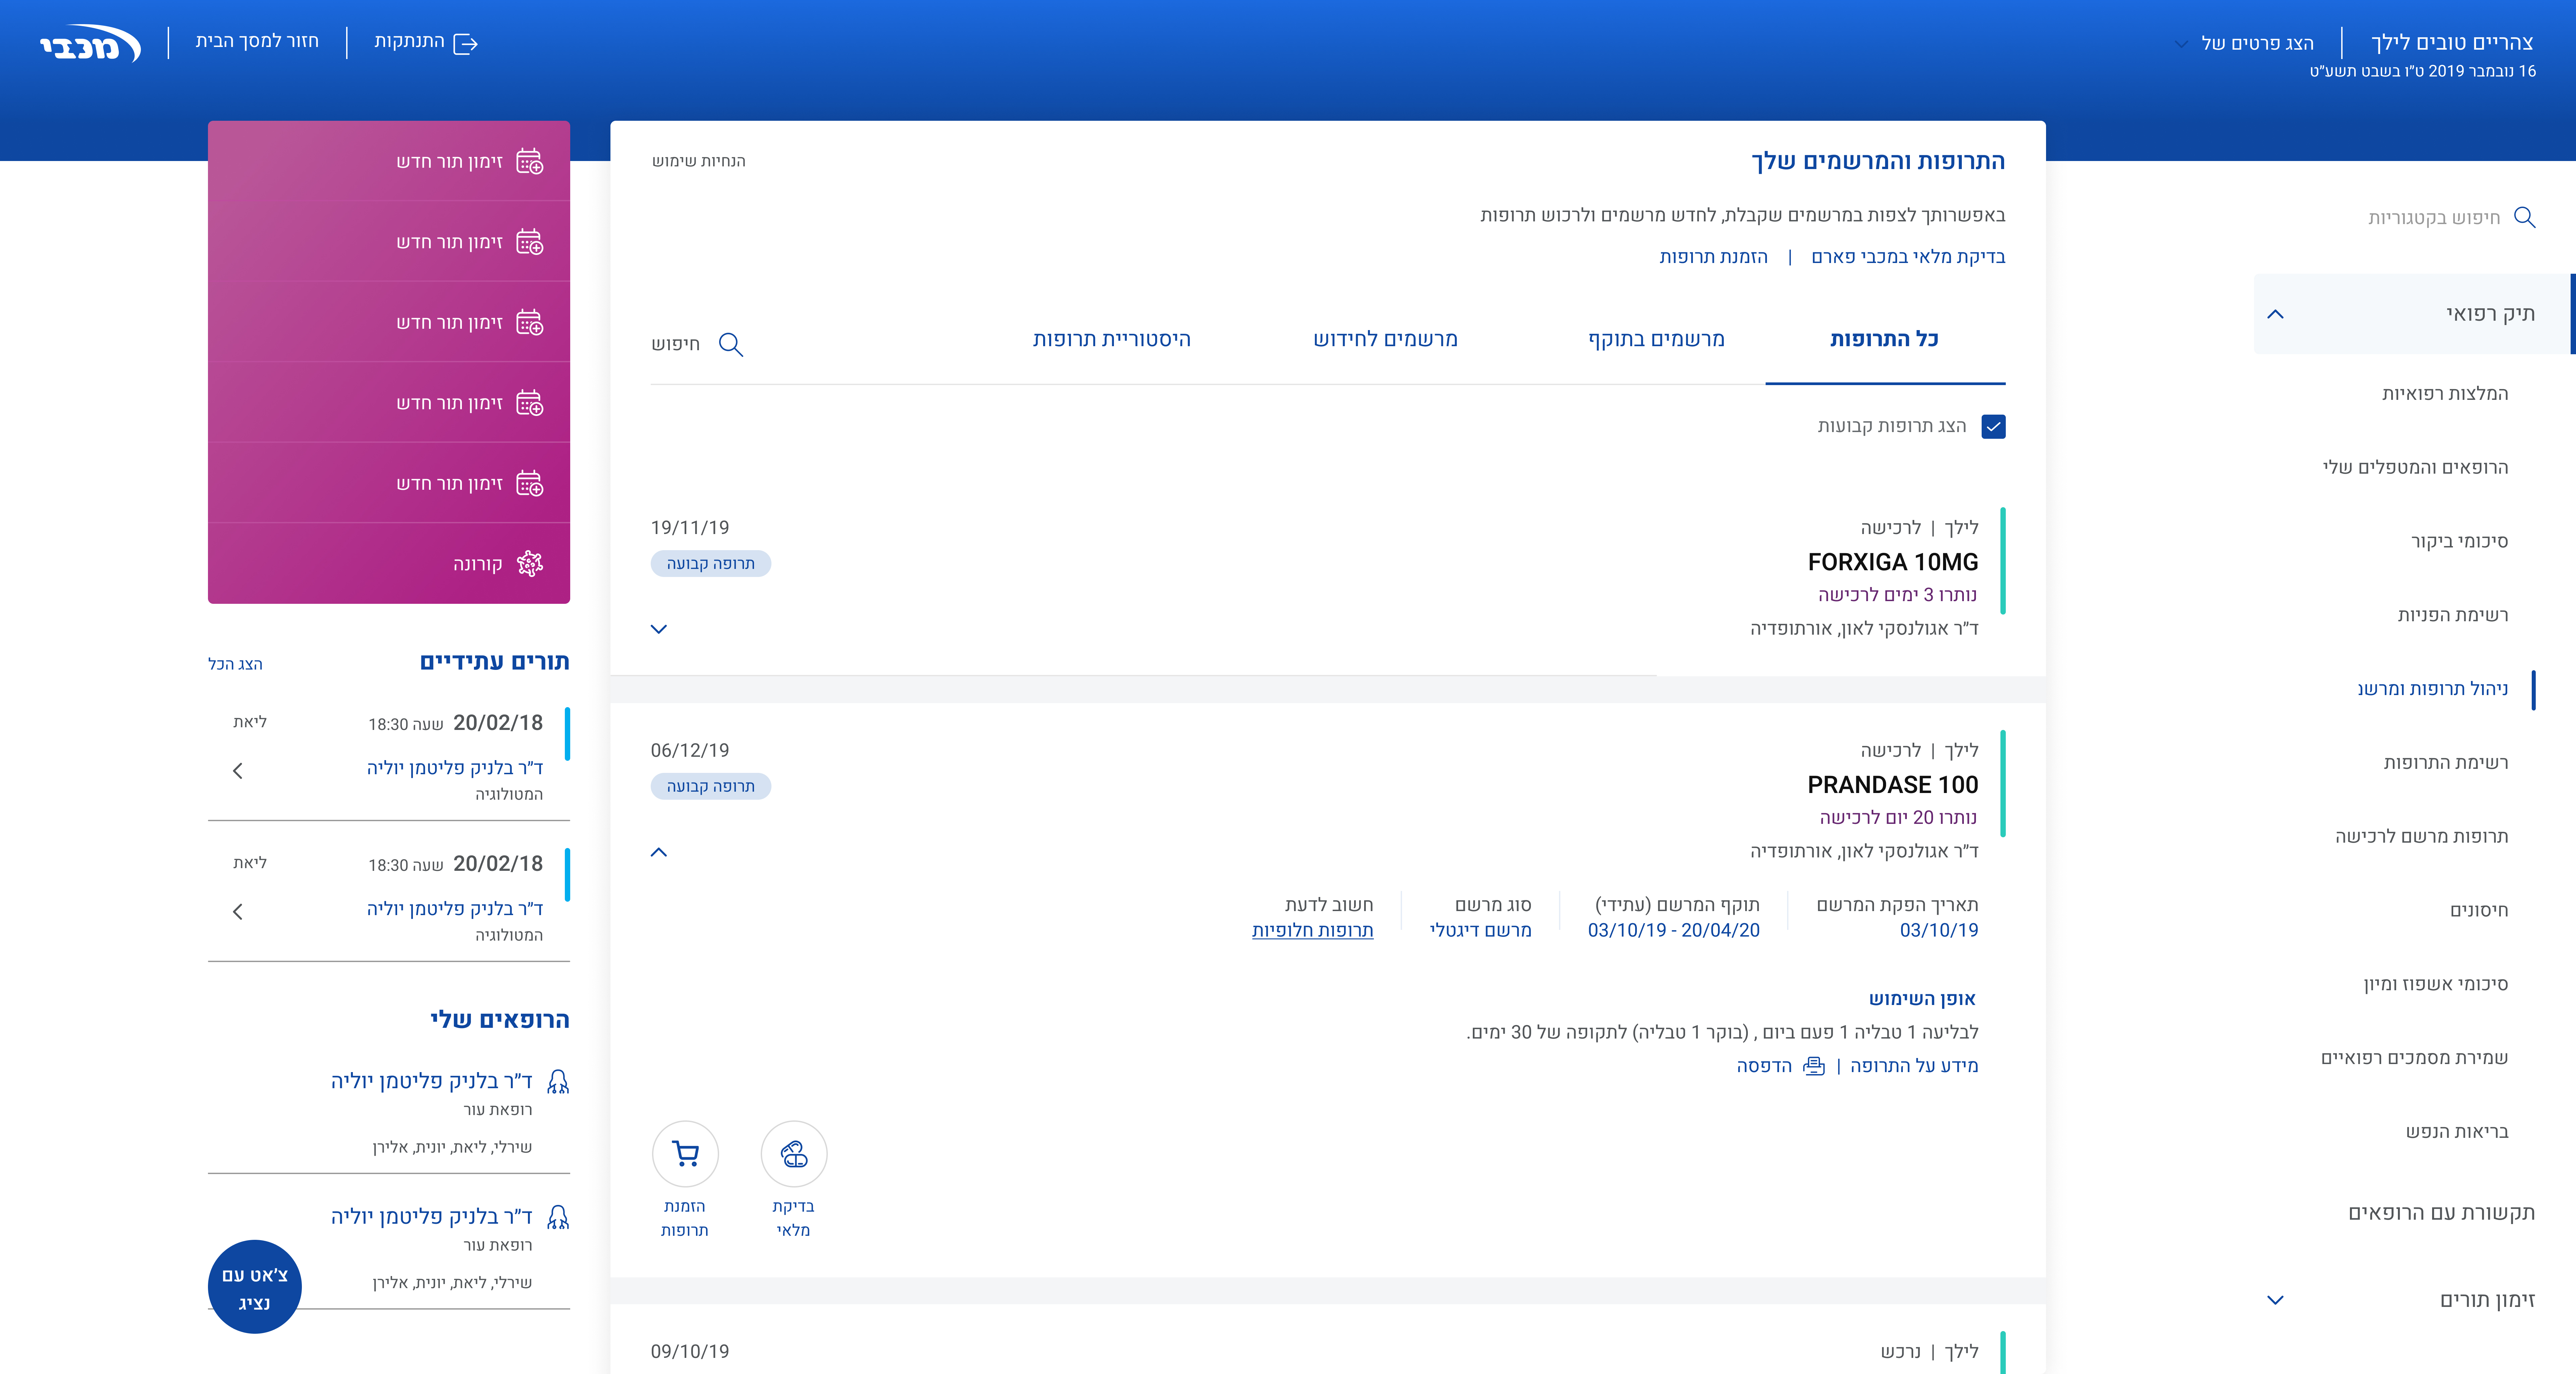
Task: Open the first 20/02/18 appointment arrow
Action: point(238,771)
